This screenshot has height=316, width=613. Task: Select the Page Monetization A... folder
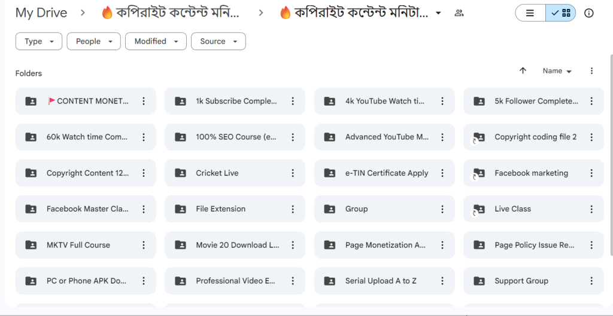[384, 244]
